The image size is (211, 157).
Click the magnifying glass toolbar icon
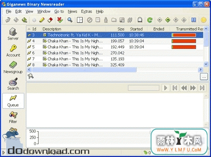tap(70, 20)
